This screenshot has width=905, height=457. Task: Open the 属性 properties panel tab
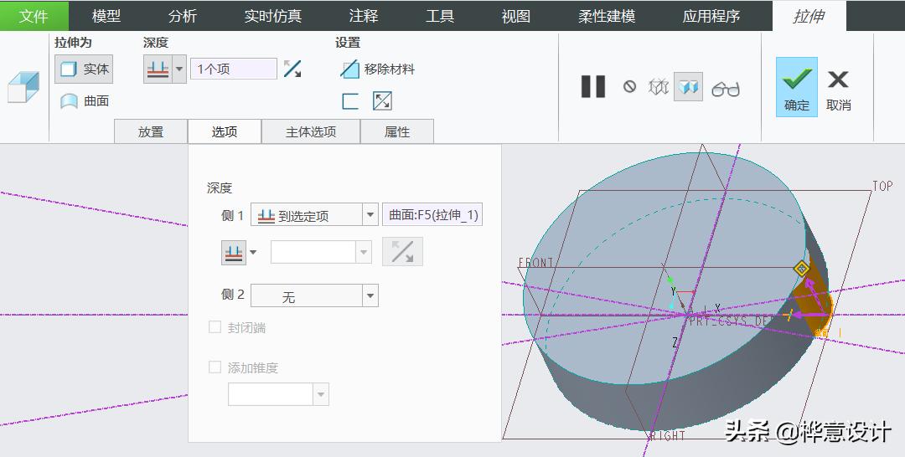pyautogui.click(x=397, y=132)
